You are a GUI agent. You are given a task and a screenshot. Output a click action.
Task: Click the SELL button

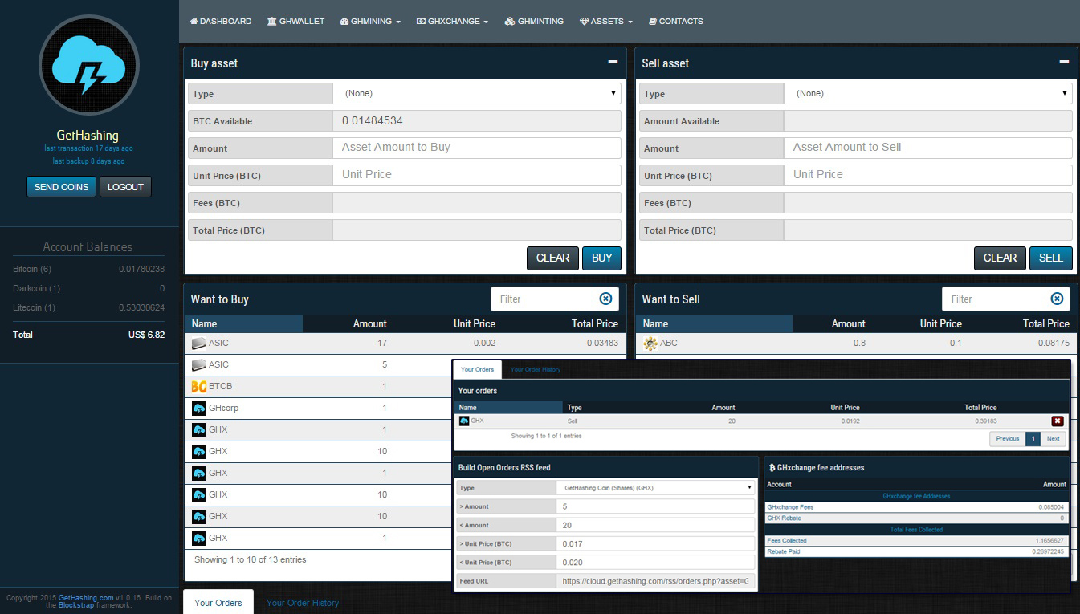coord(1050,258)
